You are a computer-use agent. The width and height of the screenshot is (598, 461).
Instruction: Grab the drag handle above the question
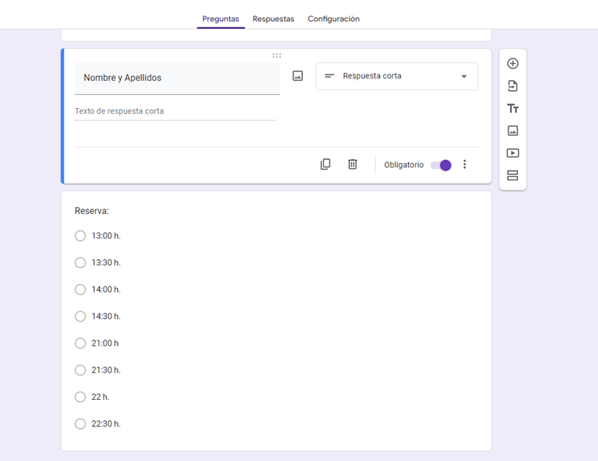pyautogui.click(x=276, y=56)
